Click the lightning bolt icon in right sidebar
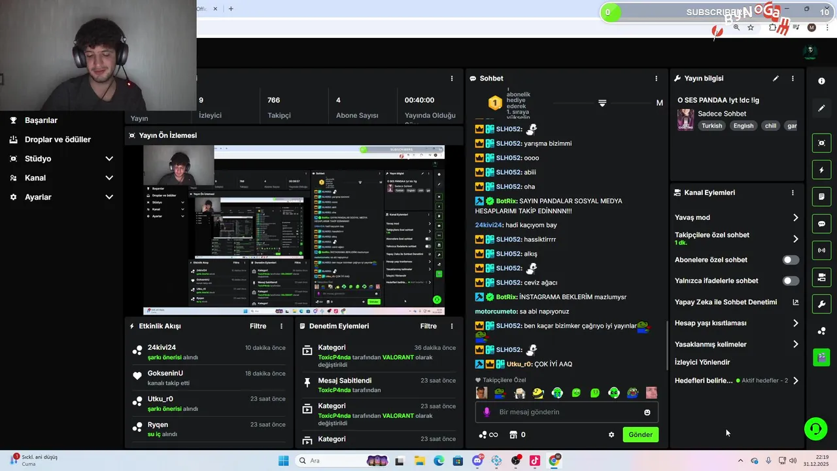837x471 pixels. [x=821, y=170]
